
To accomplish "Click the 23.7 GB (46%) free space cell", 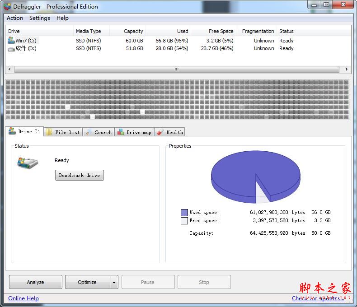I will coord(217,48).
